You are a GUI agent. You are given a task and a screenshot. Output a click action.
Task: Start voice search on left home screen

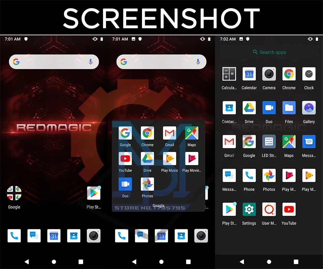pos(91,62)
